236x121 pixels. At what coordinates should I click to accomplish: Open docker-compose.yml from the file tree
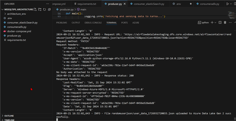point(19,31)
